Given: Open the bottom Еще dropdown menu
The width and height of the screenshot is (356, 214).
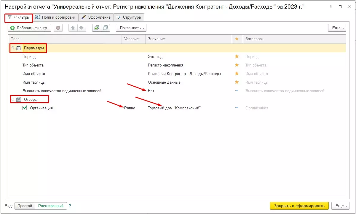Looking at the screenshot, I should pyautogui.click(x=340, y=206).
